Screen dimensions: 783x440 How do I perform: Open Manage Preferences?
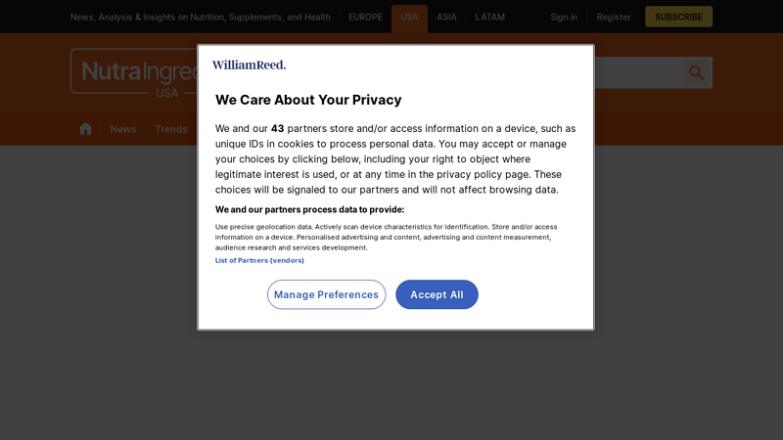pyautogui.click(x=326, y=294)
